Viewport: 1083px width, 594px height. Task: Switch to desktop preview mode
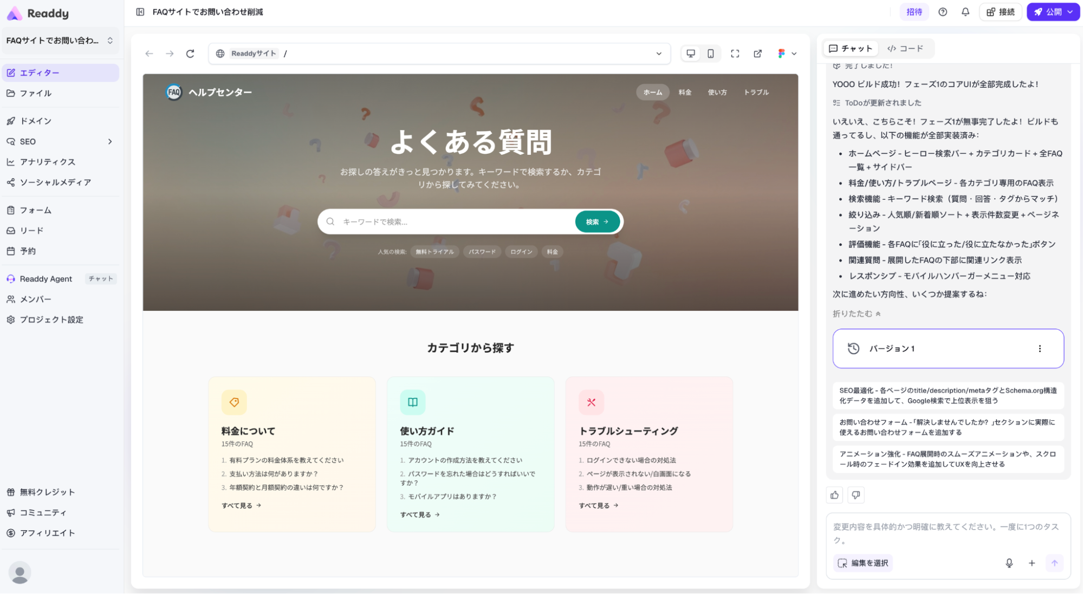click(691, 54)
